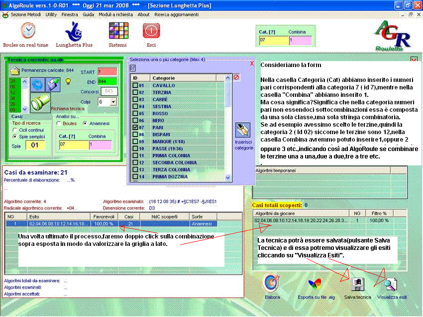423x317 pixels.
Task: Check the 01 CAVALLO category
Action: [x=135, y=85]
